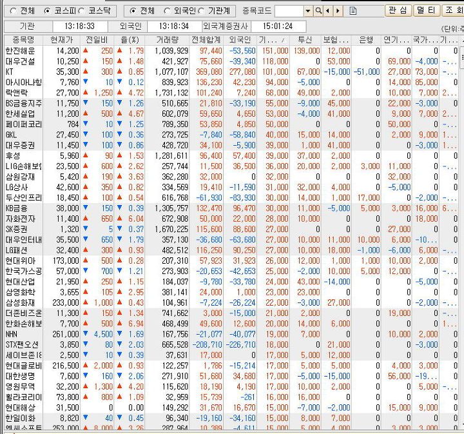Image resolution: width=464 pixels, height=434 pixels.
Task: Click the 외국계증권사 time value 15:01:24
Action: 278,26
